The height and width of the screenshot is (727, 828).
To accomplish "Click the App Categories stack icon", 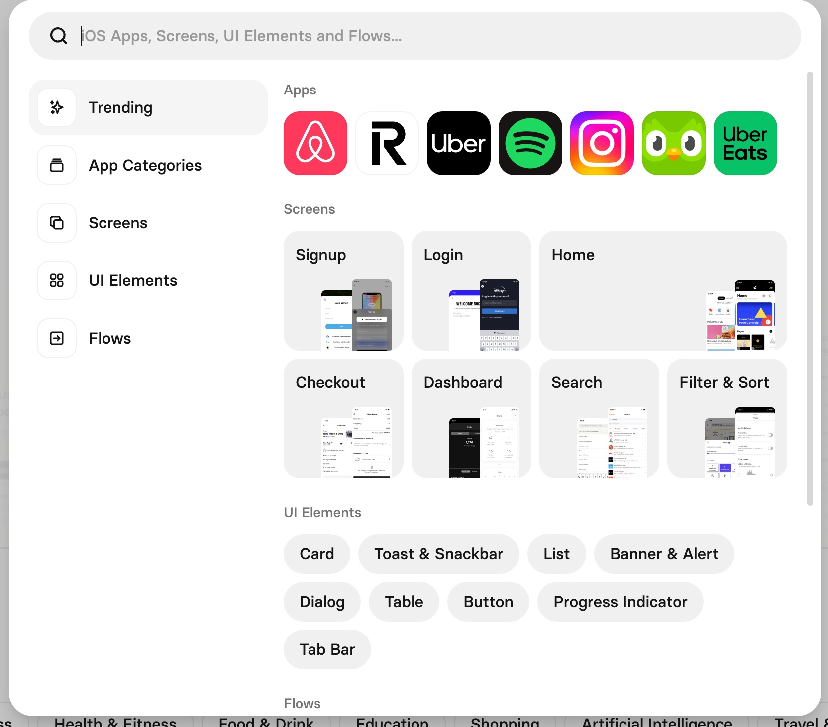I will pyautogui.click(x=57, y=165).
